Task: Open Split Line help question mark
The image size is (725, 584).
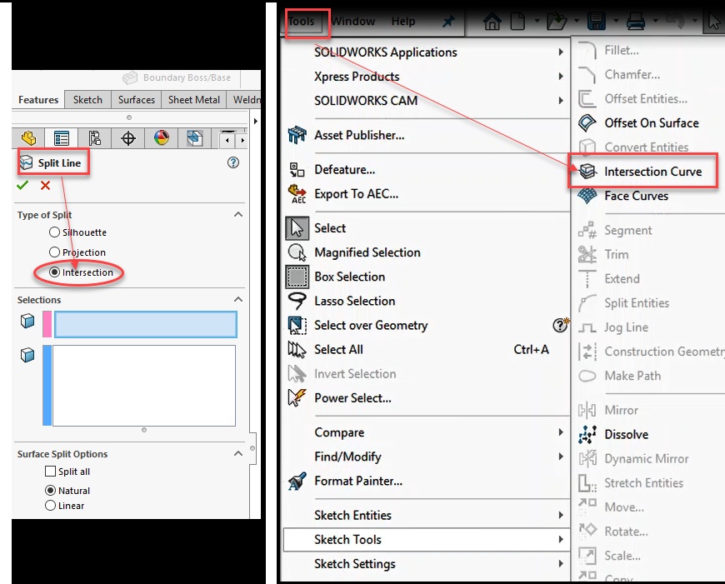Action: point(233,162)
